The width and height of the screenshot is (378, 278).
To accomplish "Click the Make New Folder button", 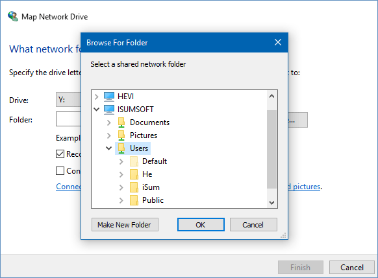I will coord(125,225).
